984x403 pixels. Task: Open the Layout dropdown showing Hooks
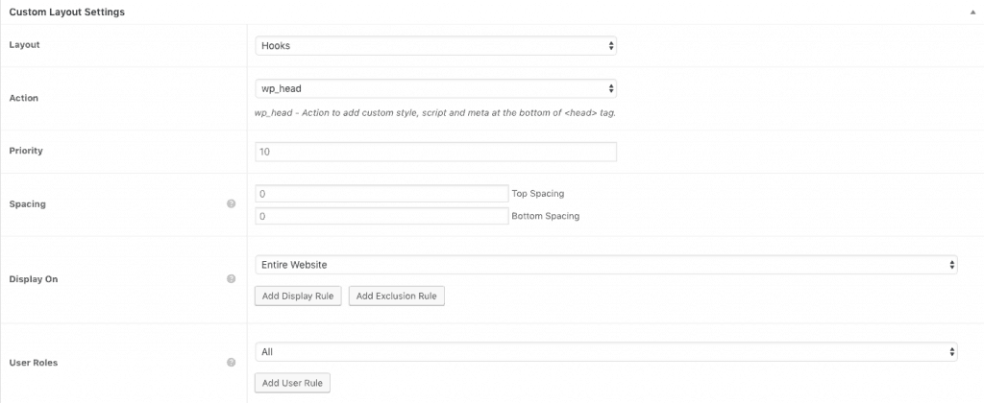(x=435, y=46)
